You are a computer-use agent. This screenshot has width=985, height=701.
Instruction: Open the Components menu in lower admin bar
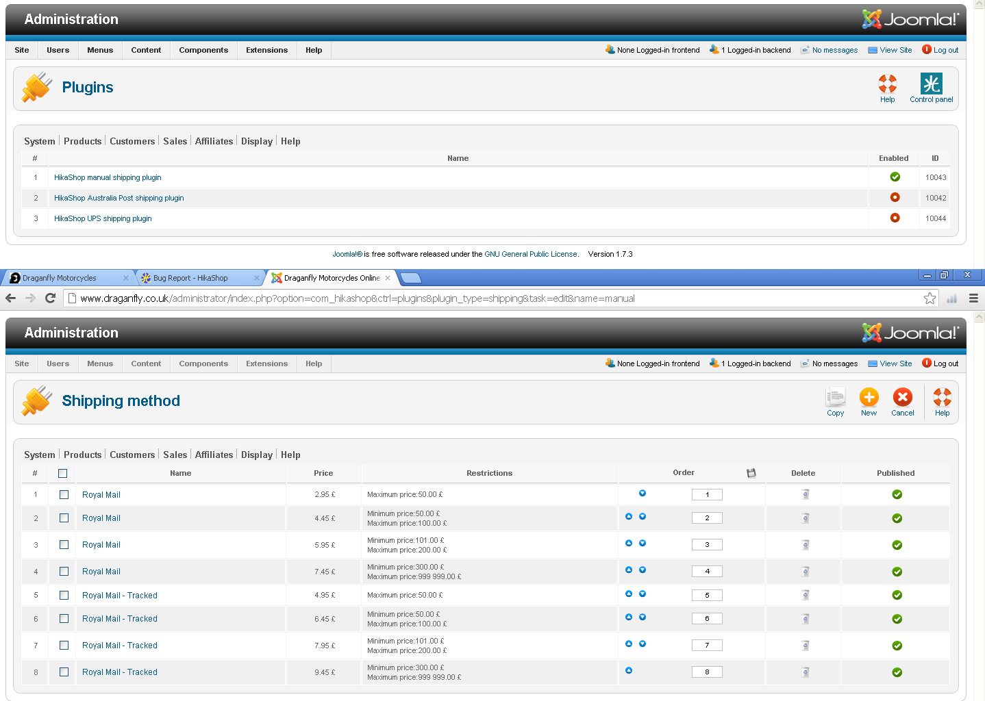point(203,364)
